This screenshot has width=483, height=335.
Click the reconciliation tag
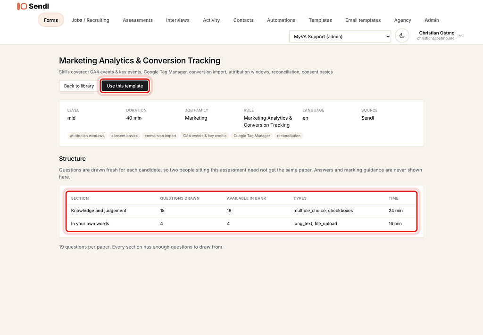[289, 136]
